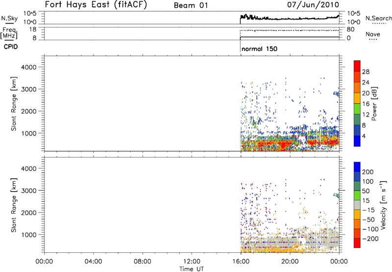Click the '16' tick on the power colorbar
The width and height of the screenshot is (392, 272).
click(x=366, y=104)
